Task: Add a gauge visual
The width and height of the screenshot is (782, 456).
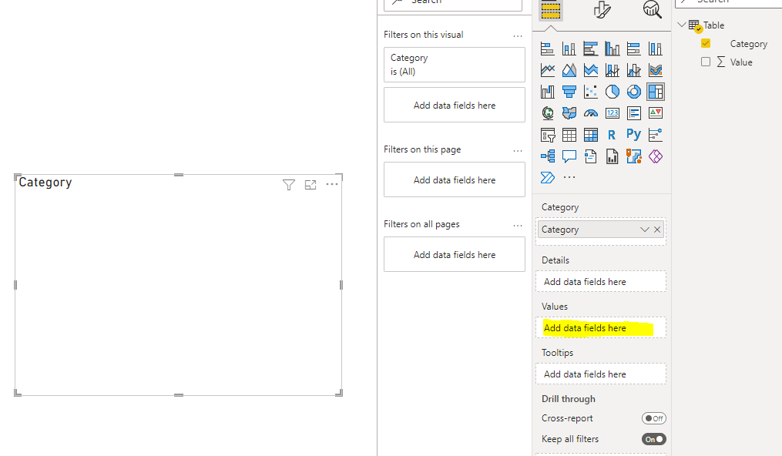Action: click(x=590, y=113)
